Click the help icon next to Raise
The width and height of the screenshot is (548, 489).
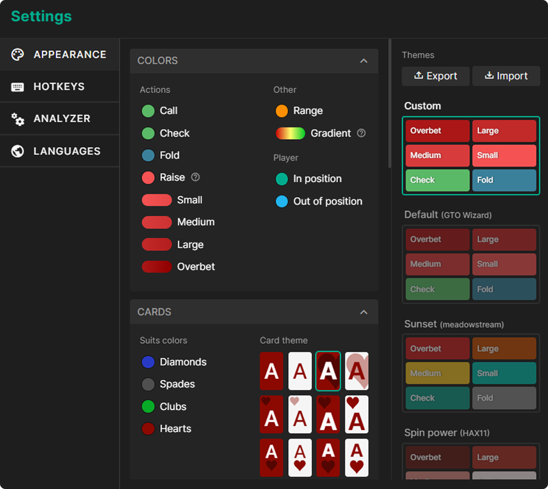coord(195,177)
